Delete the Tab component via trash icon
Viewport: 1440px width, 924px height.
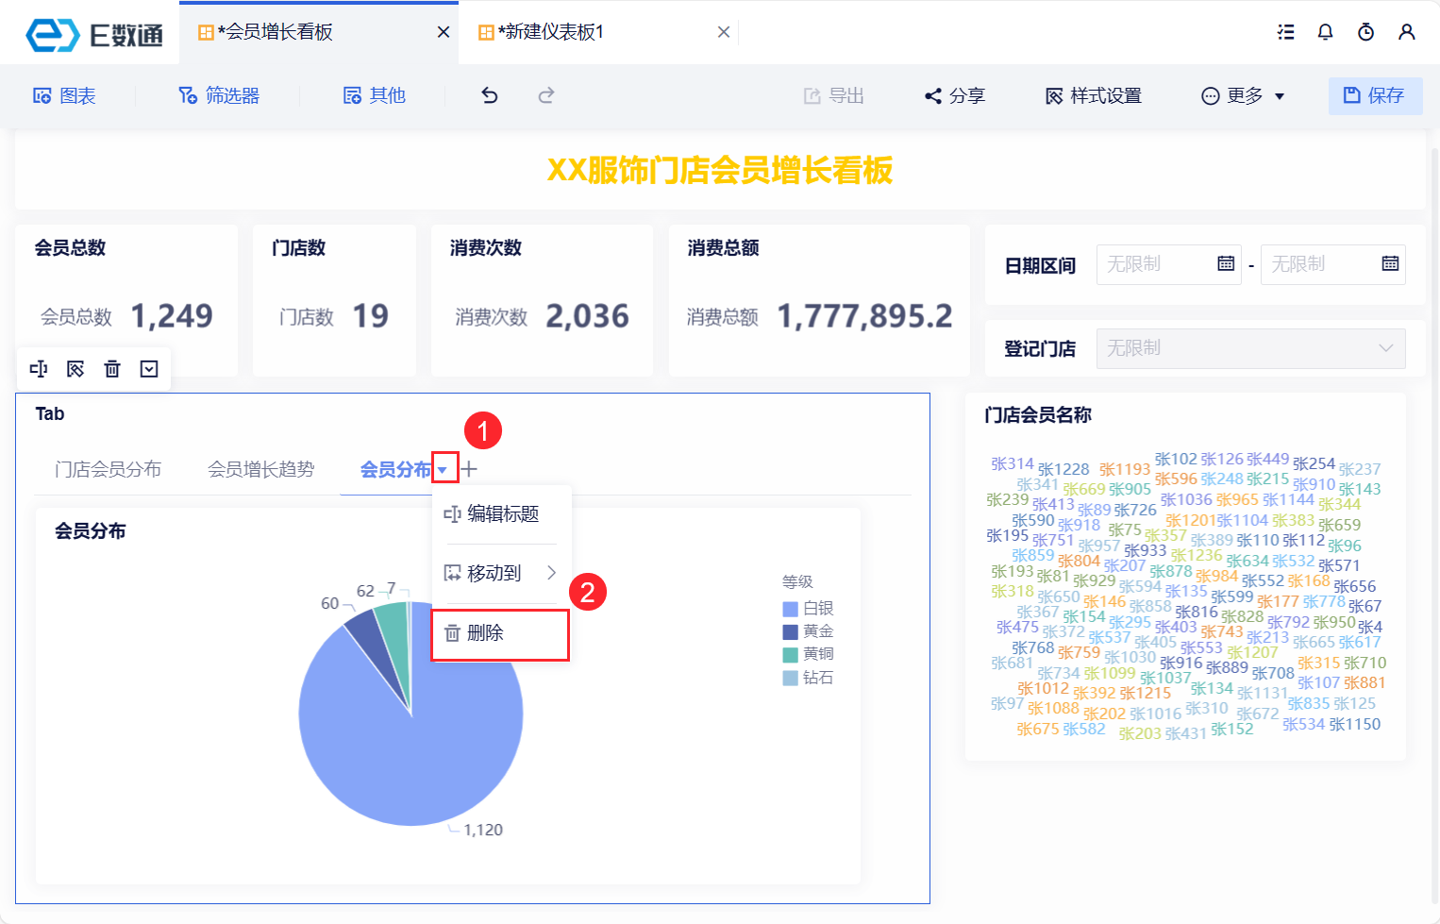pyautogui.click(x=112, y=369)
